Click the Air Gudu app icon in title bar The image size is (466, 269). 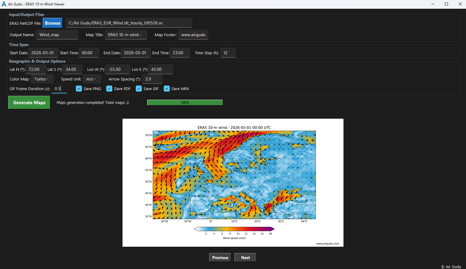click(4, 4)
